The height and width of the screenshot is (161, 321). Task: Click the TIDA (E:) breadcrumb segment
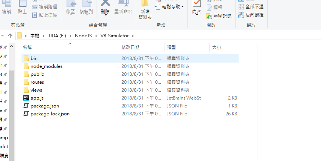point(57,36)
